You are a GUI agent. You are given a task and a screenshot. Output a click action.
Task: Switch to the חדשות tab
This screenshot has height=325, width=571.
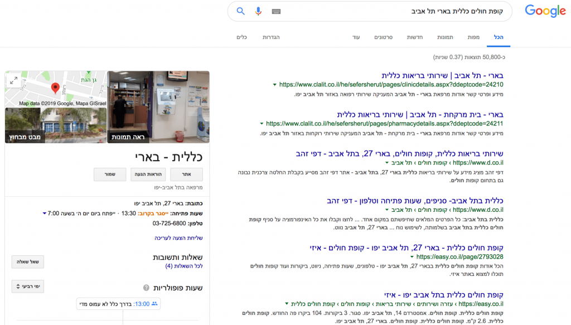(415, 37)
